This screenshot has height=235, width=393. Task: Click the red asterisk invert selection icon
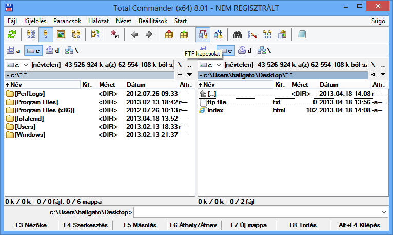click(x=114, y=34)
